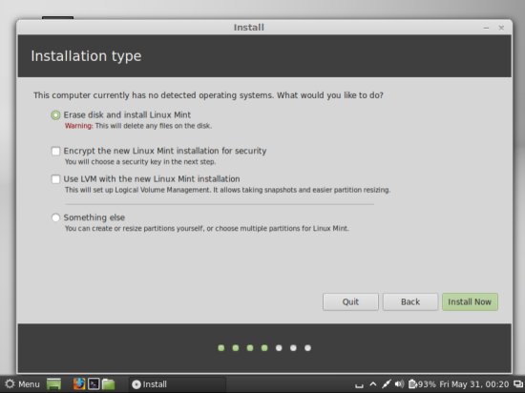Open the network connection applet
The height and width of the screenshot is (393, 525).
[x=386, y=384]
